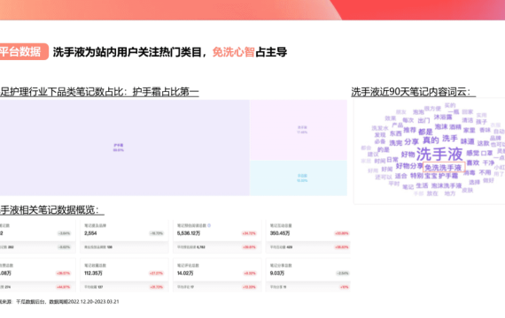Select the large purple 护手霜 treemap block
The height and width of the screenshot is (318, 505).
(124, 148)
